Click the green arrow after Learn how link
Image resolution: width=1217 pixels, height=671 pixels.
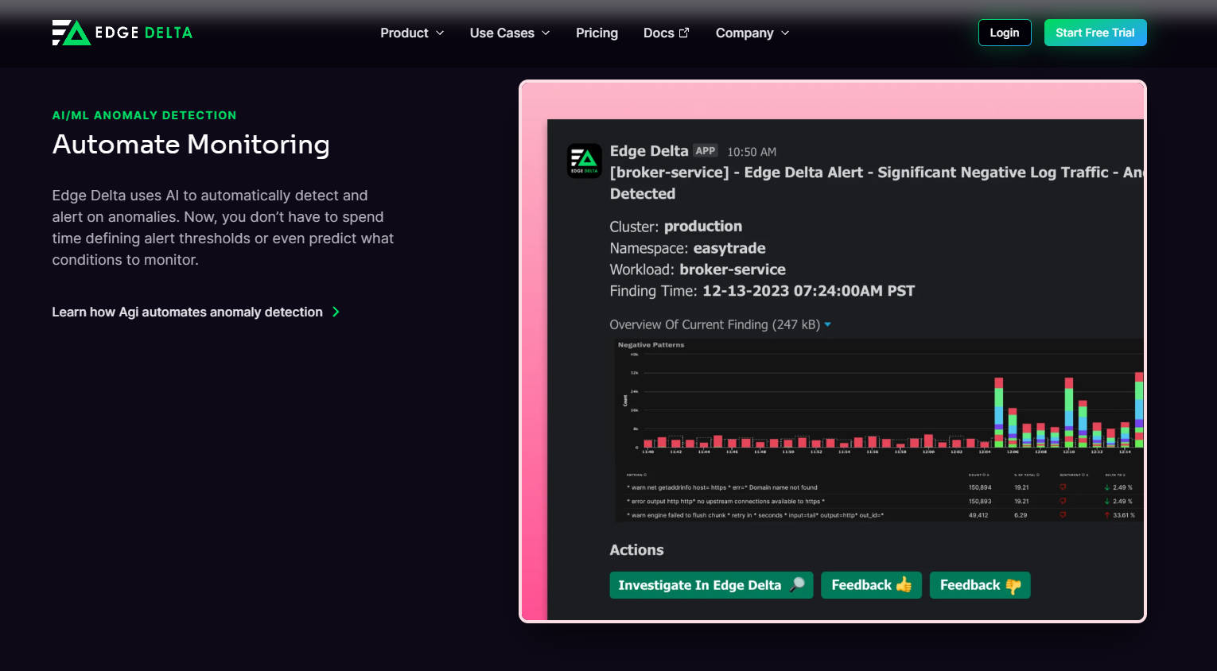(336, 312)
